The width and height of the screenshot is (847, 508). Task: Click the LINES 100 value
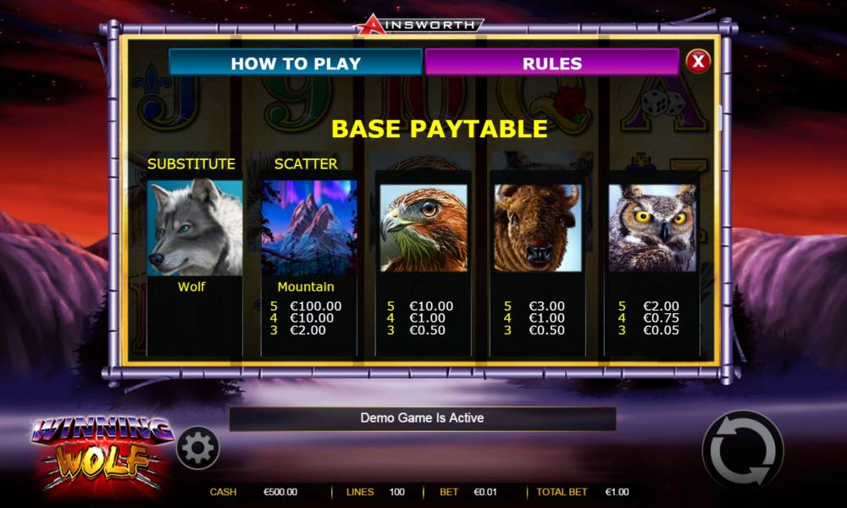click(396, 492)
